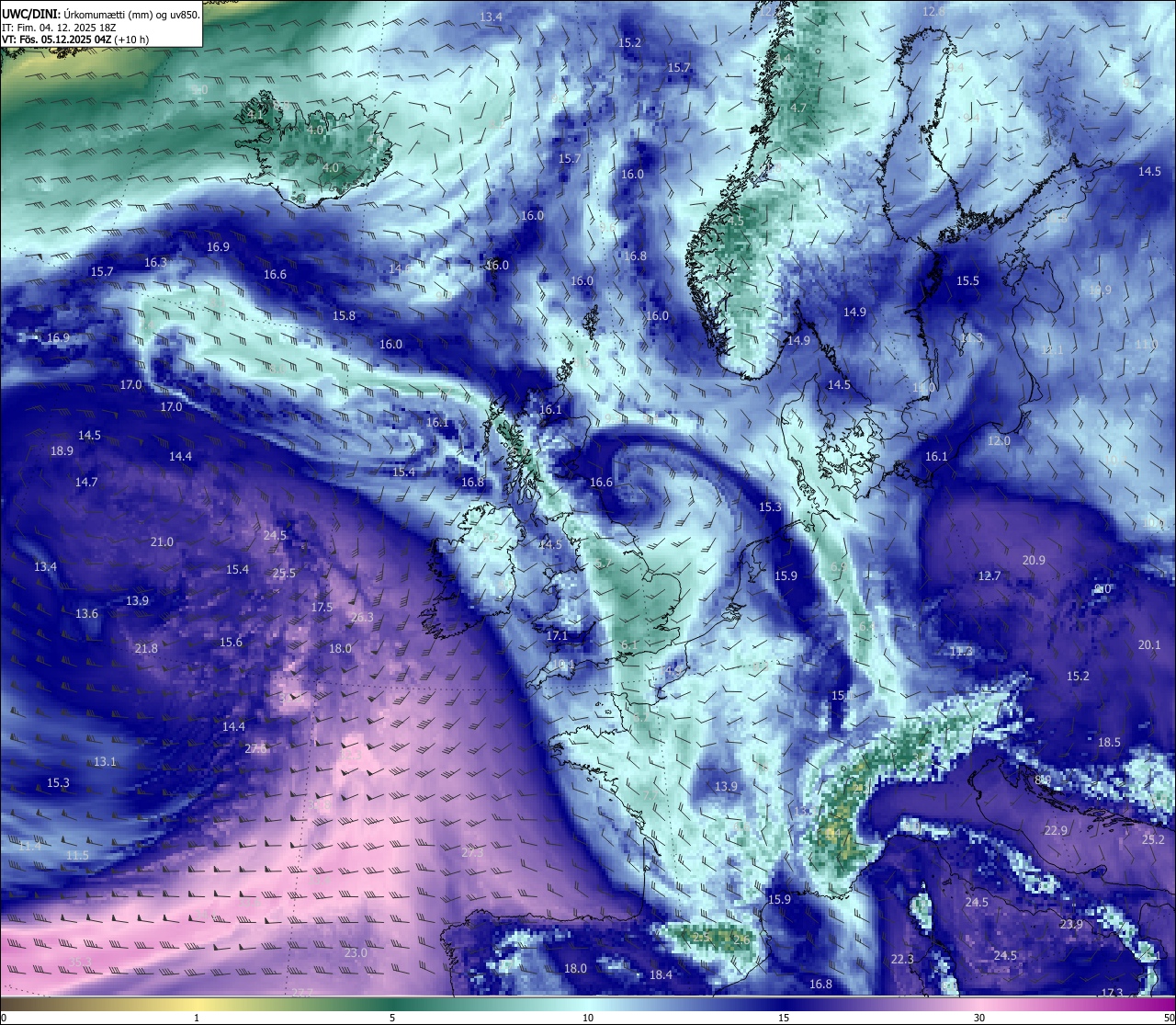Select the 18.4 map value

point(661,974)
